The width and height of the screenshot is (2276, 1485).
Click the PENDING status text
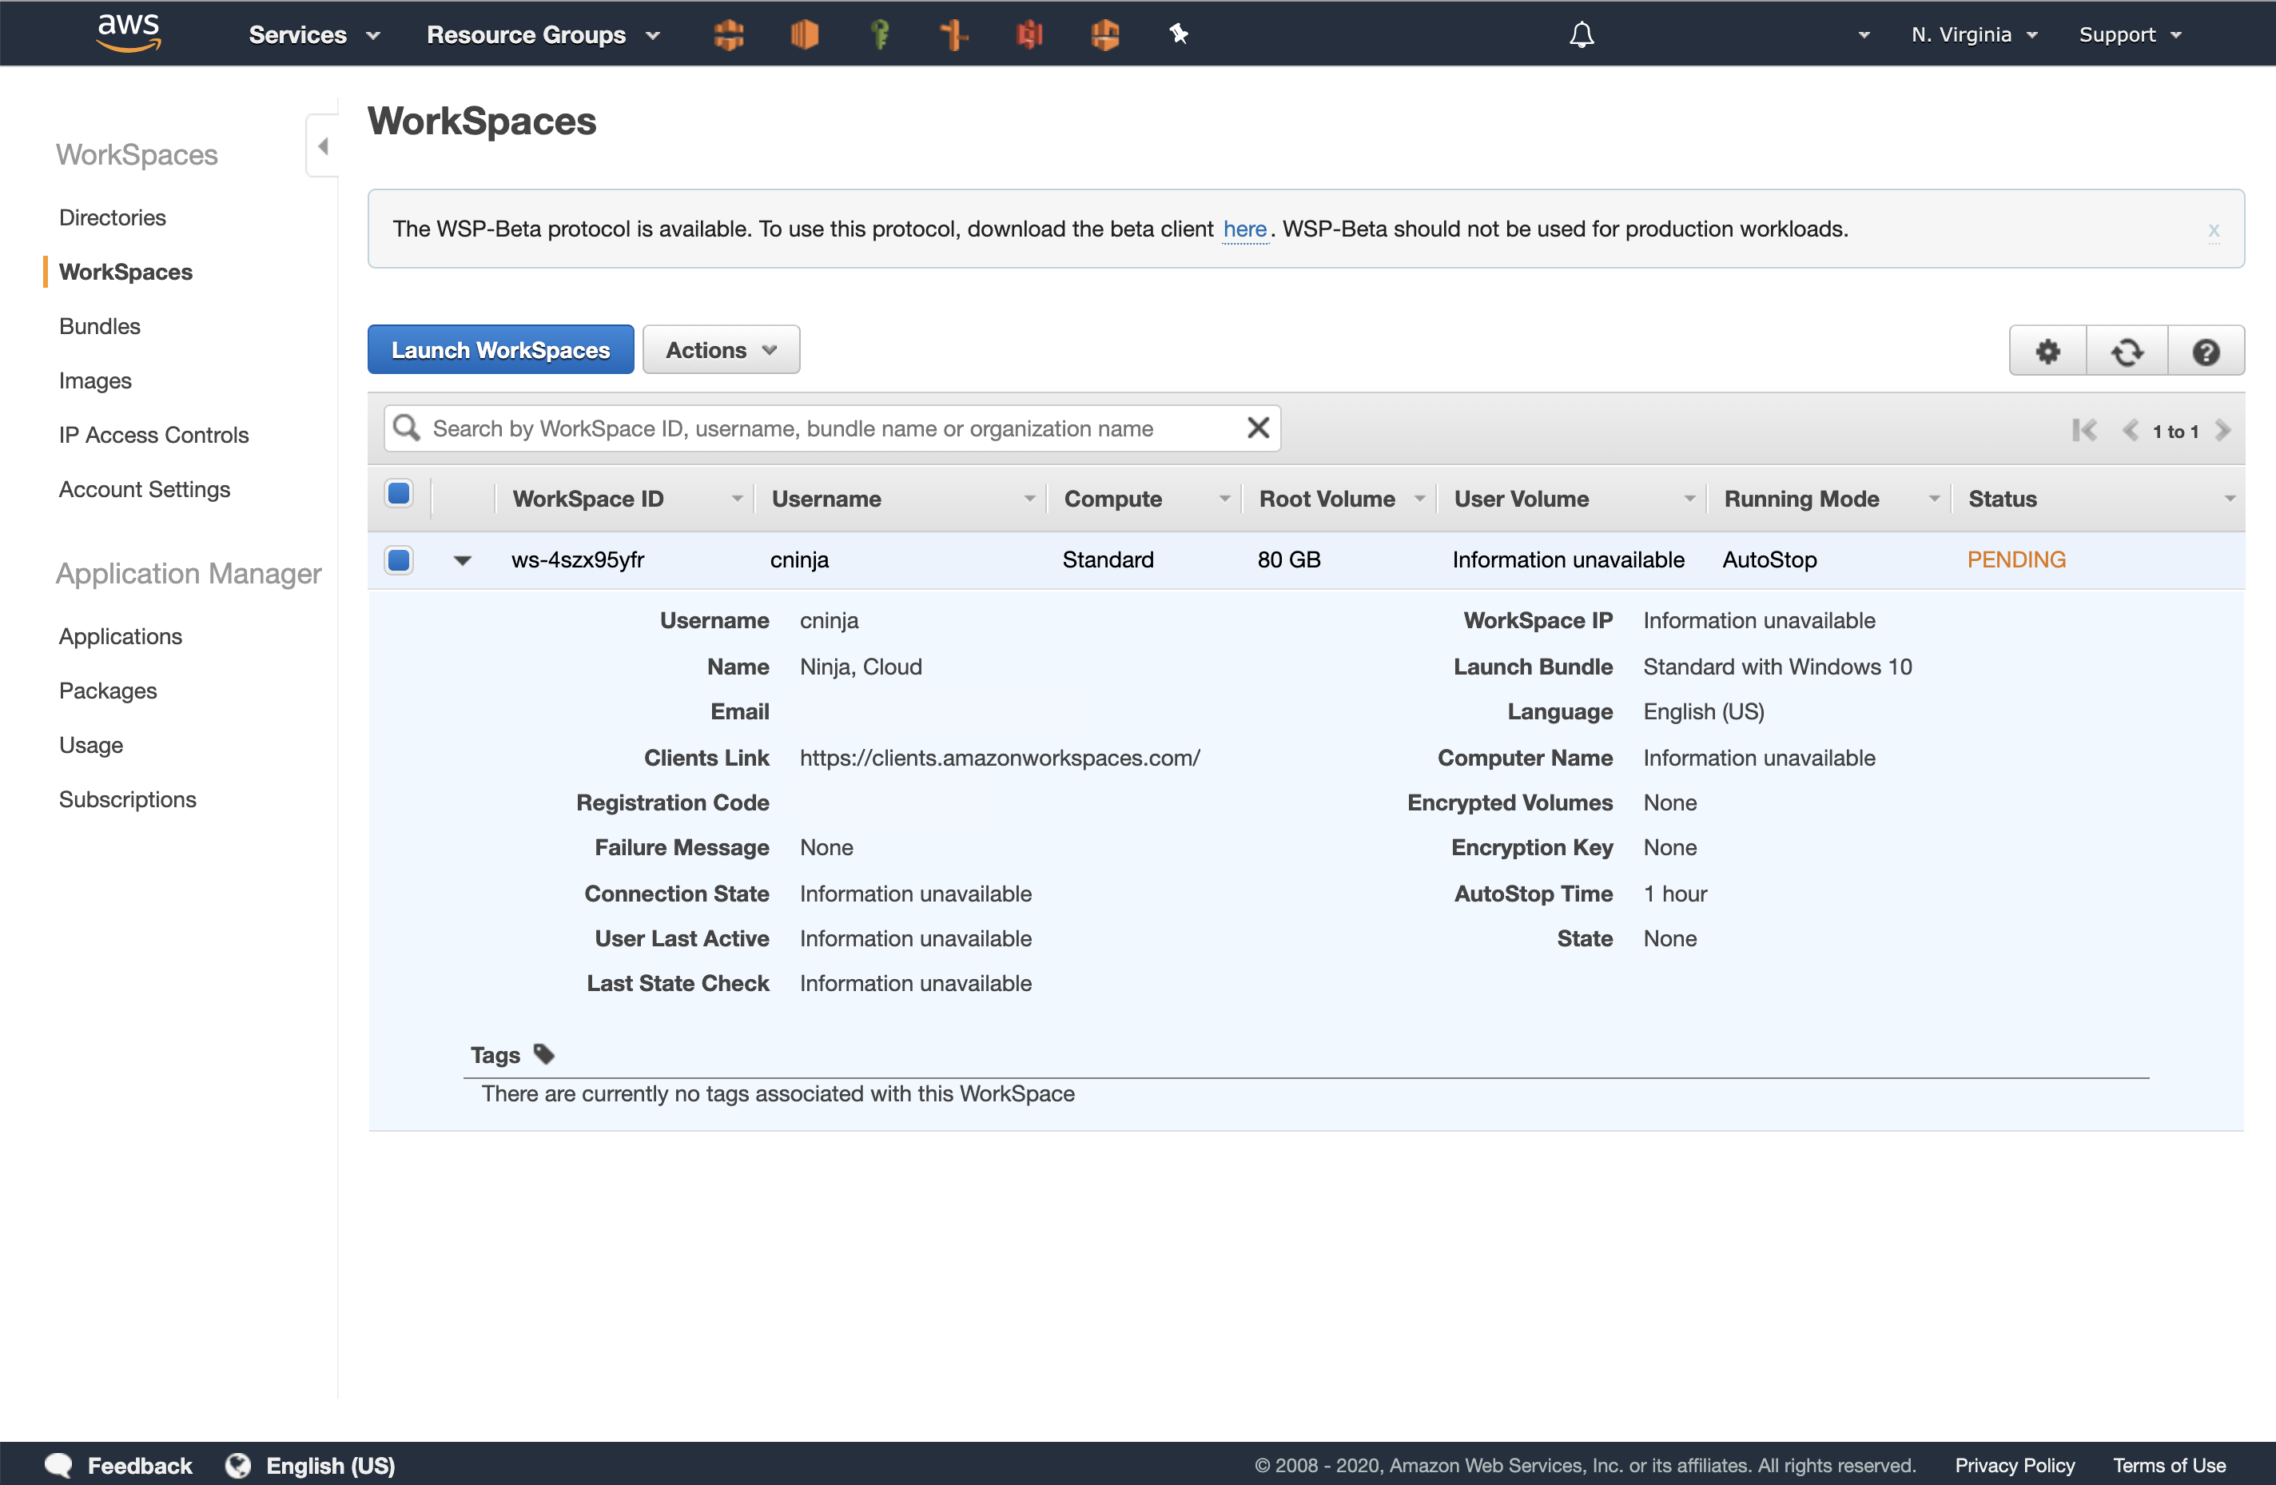(x=2016, y=559)
